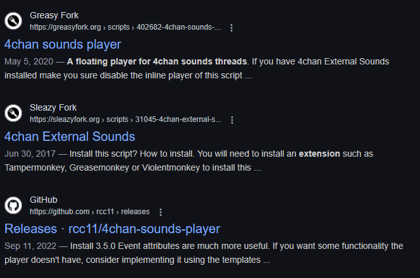Open three-dot menu beside sleazyfork.org URL
This screenshot has width=420, height=278.
232,120
